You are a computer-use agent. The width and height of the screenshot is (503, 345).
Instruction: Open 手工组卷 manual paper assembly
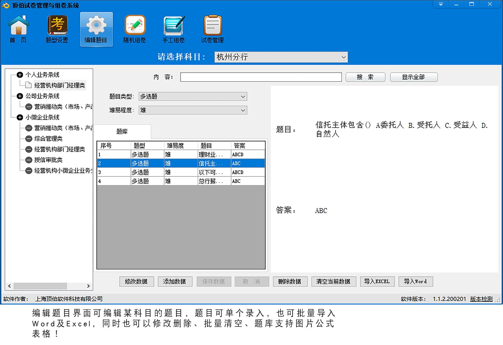174,26
